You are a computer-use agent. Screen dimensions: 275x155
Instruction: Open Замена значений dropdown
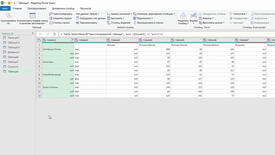tap(119, 14)
